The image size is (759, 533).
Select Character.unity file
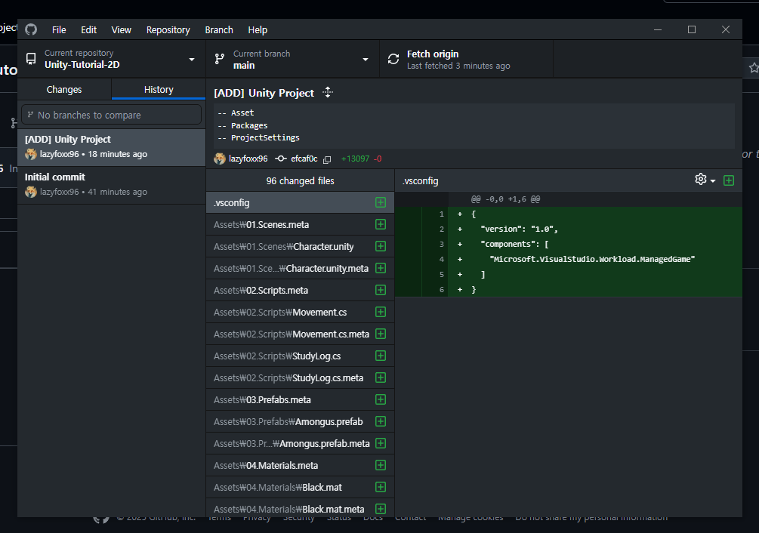click(300, 247)
